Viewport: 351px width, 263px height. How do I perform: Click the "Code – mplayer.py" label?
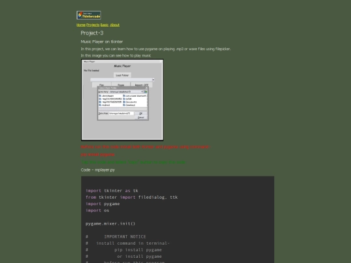point(97,169)
